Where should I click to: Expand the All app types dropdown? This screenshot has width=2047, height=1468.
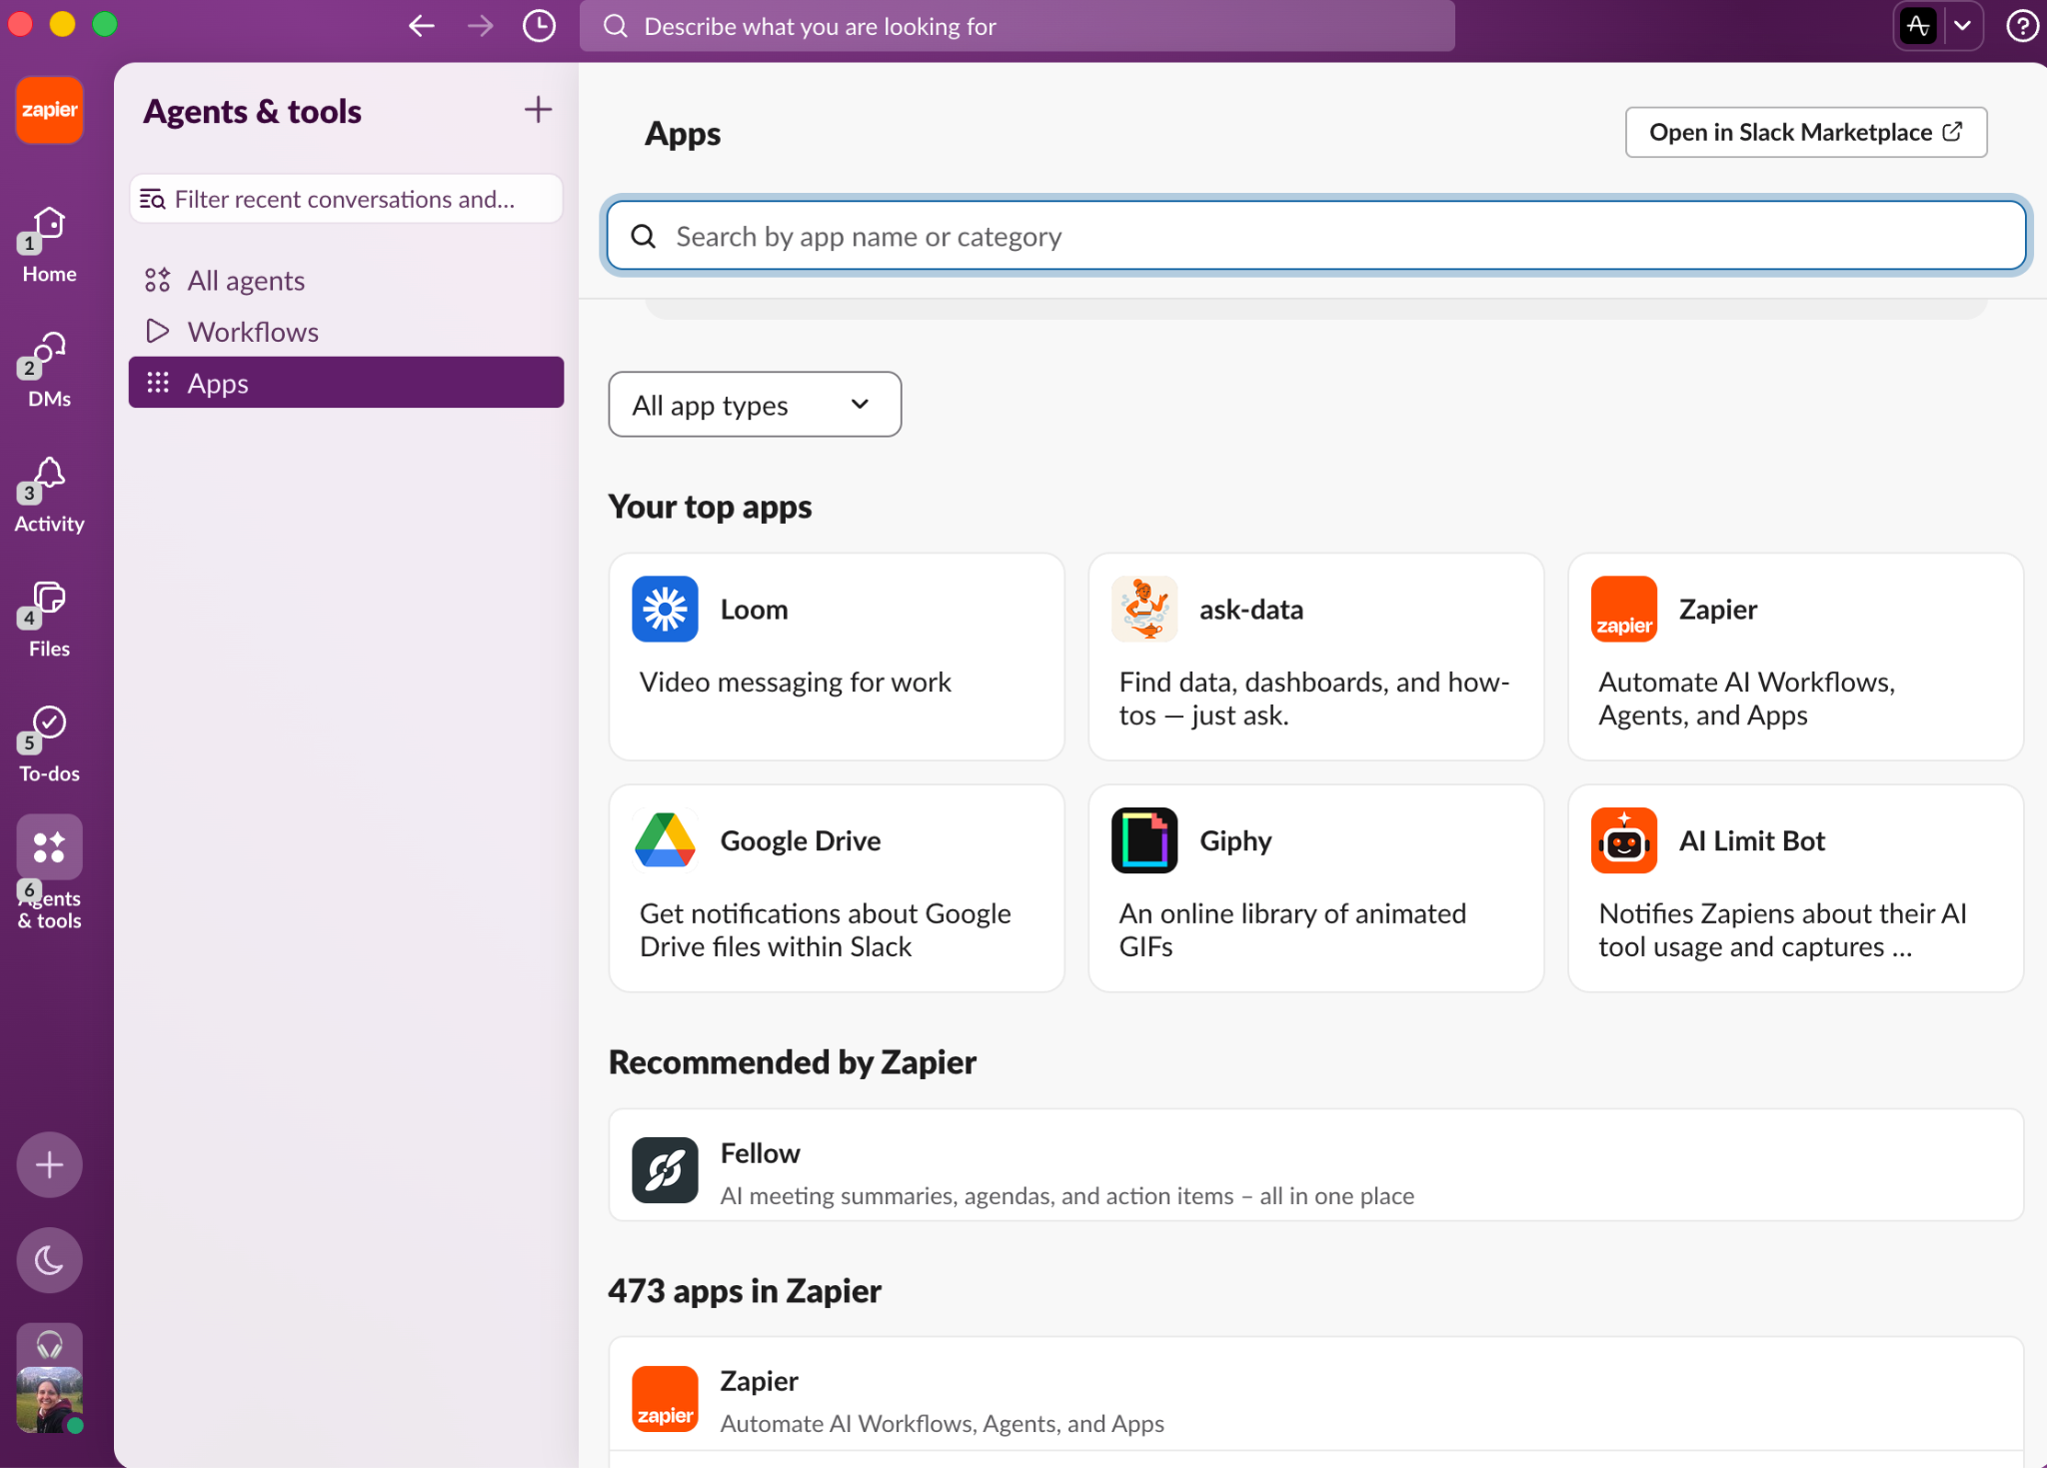[x=754, y=405]
